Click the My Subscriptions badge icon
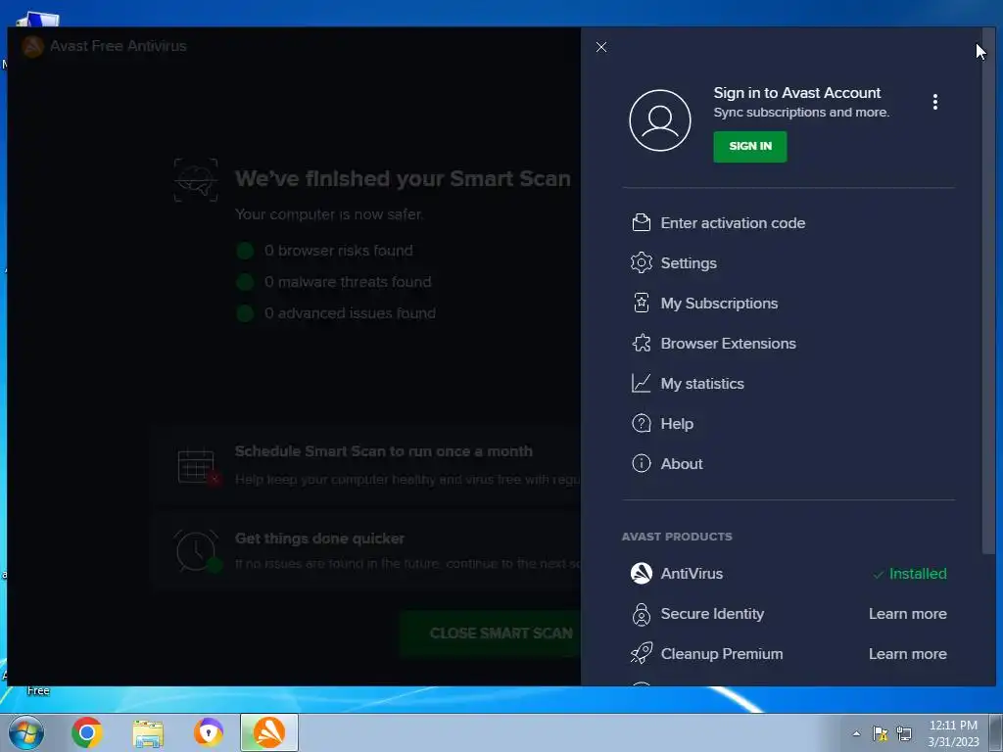The width and height of the screenshot is (1003, 752). click(x=641, y=304)
